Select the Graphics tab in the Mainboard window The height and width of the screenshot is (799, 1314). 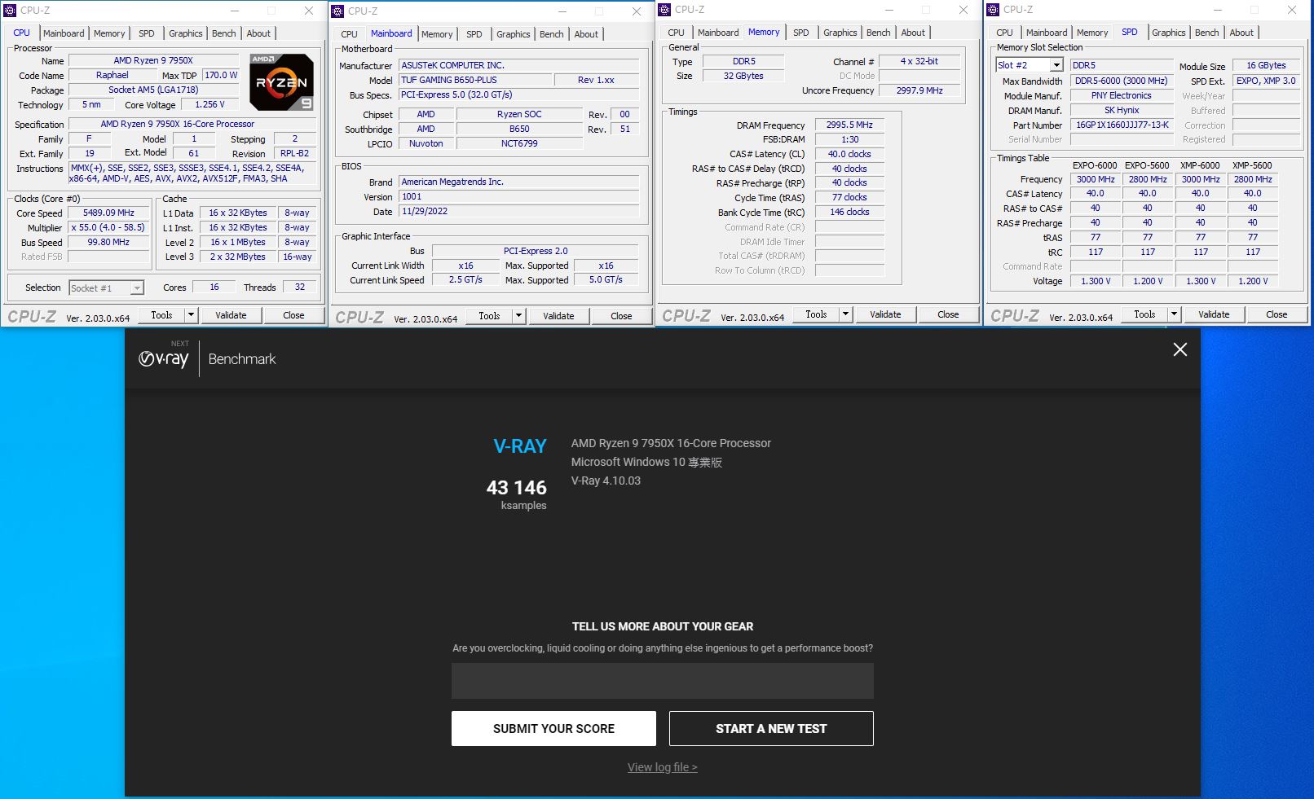coord(514,34)
